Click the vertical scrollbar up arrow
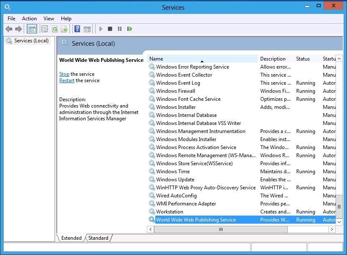 (x=339, y=59)
